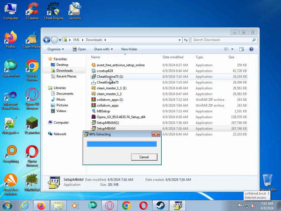
Task: Open the Cheat Engine desktop icon
Action: (x=54, y=11)
